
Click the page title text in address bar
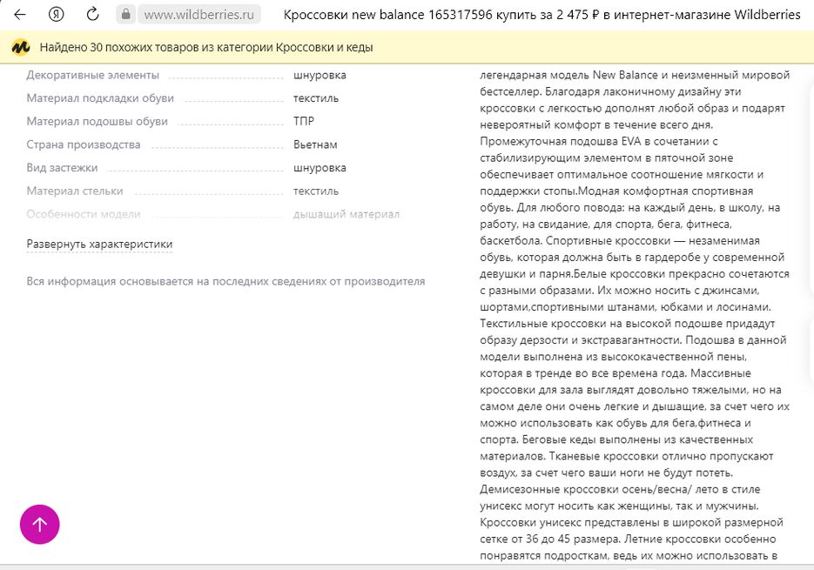(x=542, y=15)
